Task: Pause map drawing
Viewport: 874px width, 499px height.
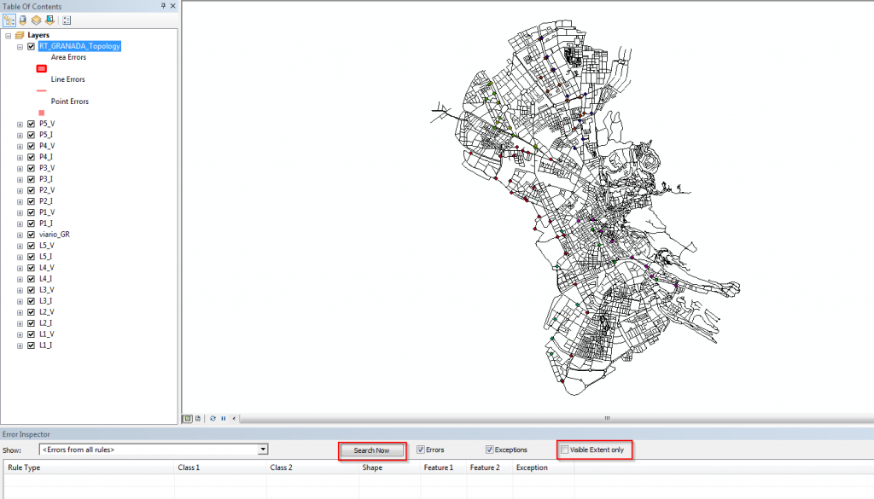Action: coord(223,418)
